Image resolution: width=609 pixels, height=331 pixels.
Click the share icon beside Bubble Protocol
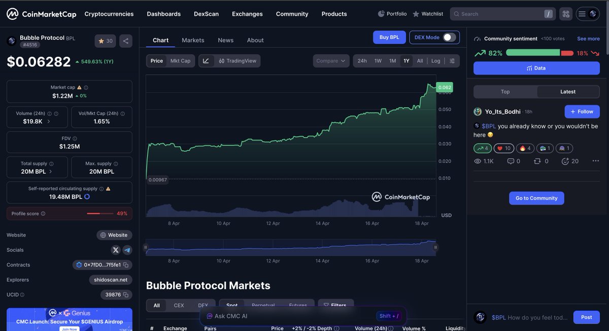(x=126, y=41)
